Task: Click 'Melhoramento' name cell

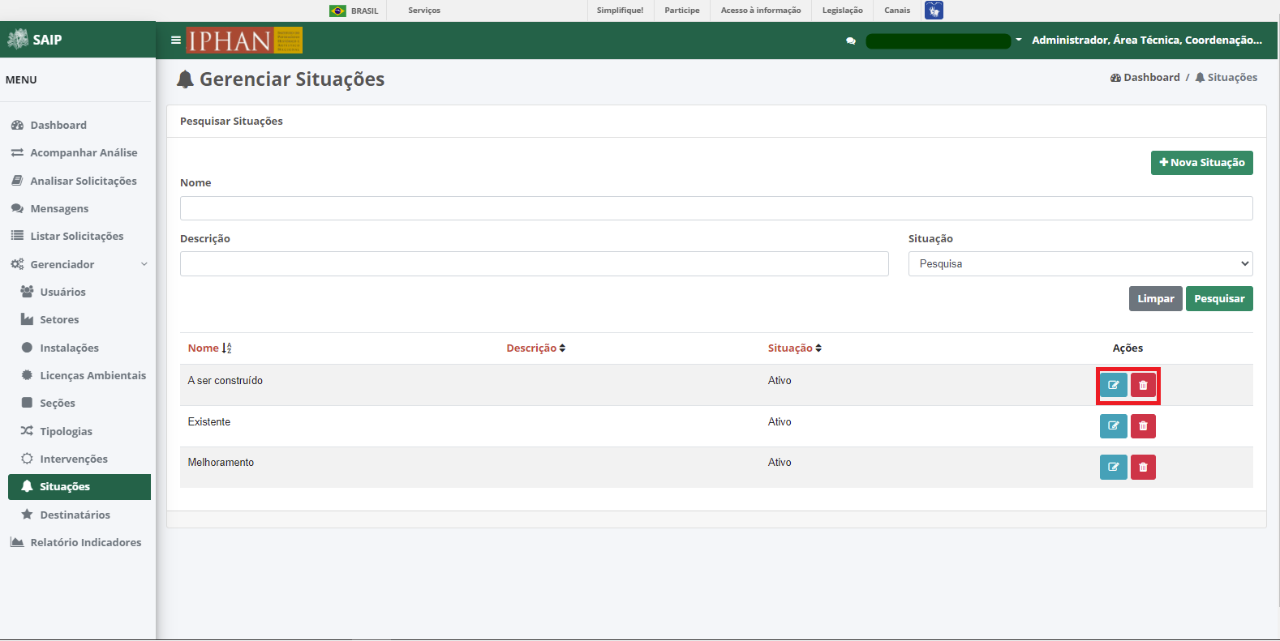Action: click(221, 463)
